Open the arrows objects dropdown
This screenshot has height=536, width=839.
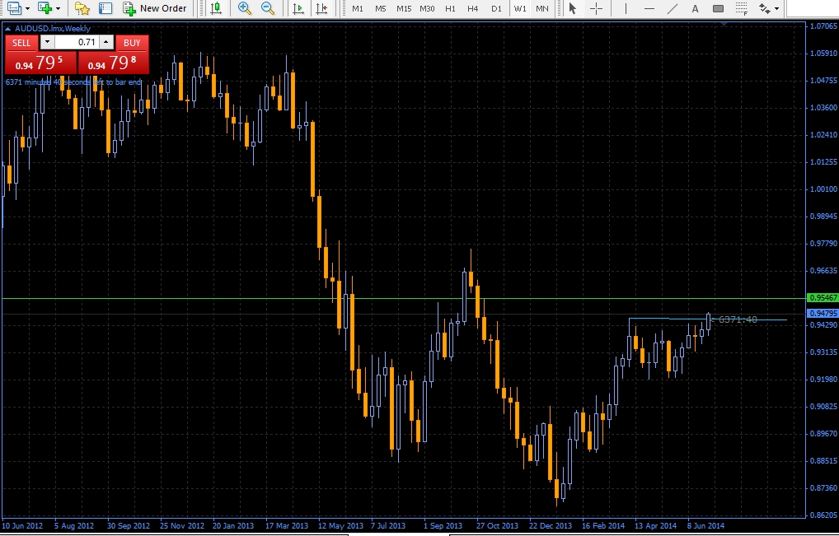pyautogui.click(x=776, y=8)
